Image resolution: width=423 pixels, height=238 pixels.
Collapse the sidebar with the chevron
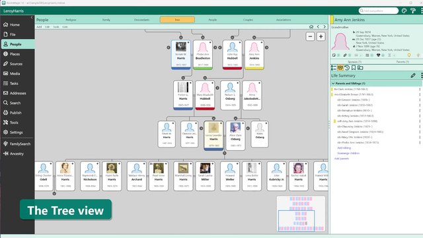click(32, 17)
